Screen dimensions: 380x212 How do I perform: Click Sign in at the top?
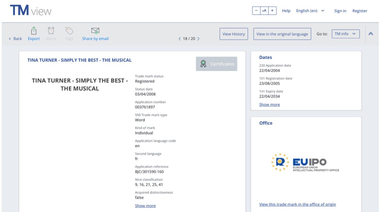[340, 11]
